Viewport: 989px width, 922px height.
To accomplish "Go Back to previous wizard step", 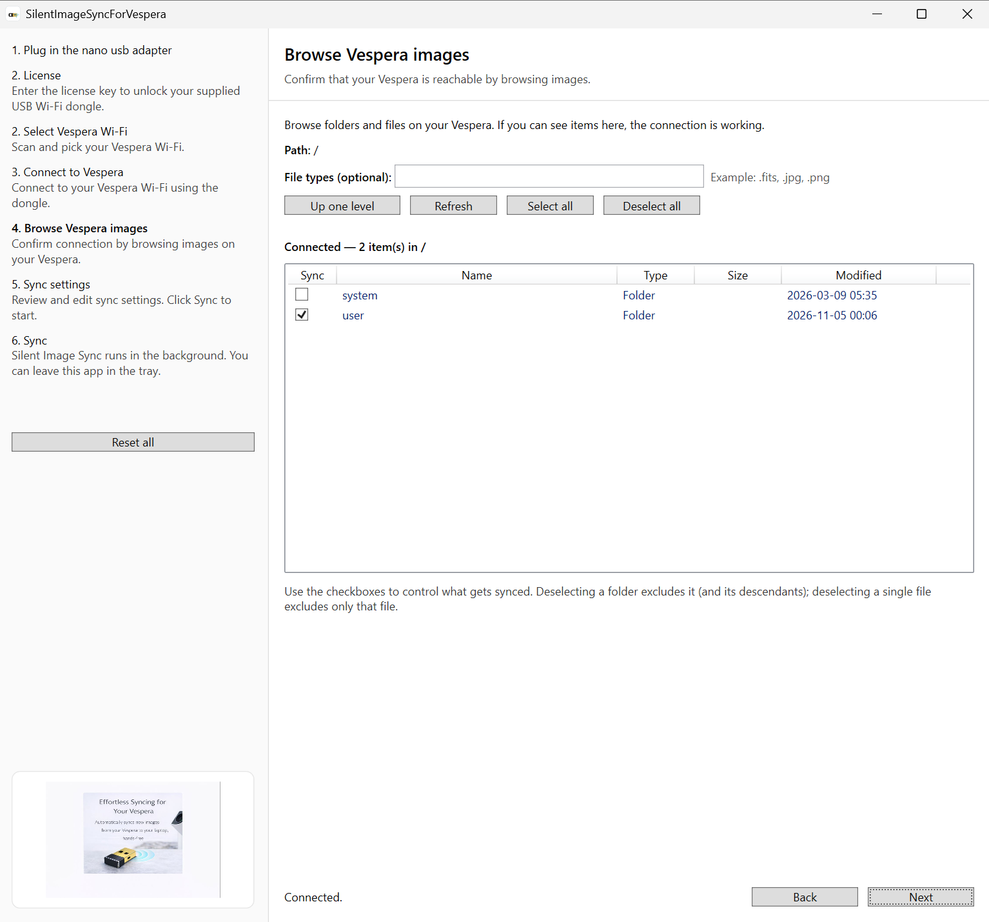I will point(805,897).
